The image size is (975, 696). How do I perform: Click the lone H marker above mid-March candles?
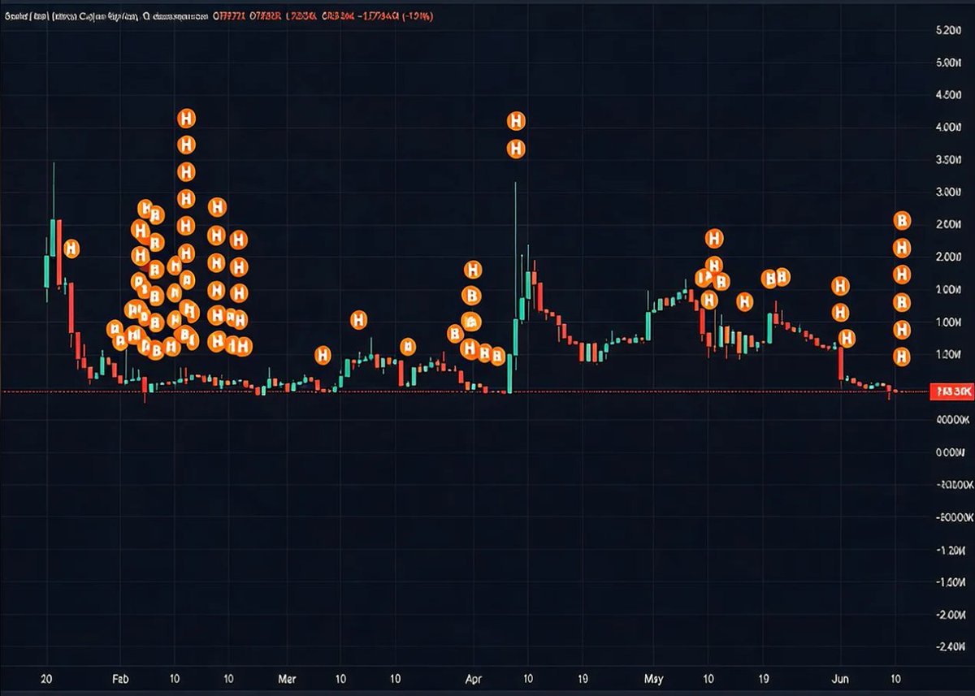tap(358, 320)
